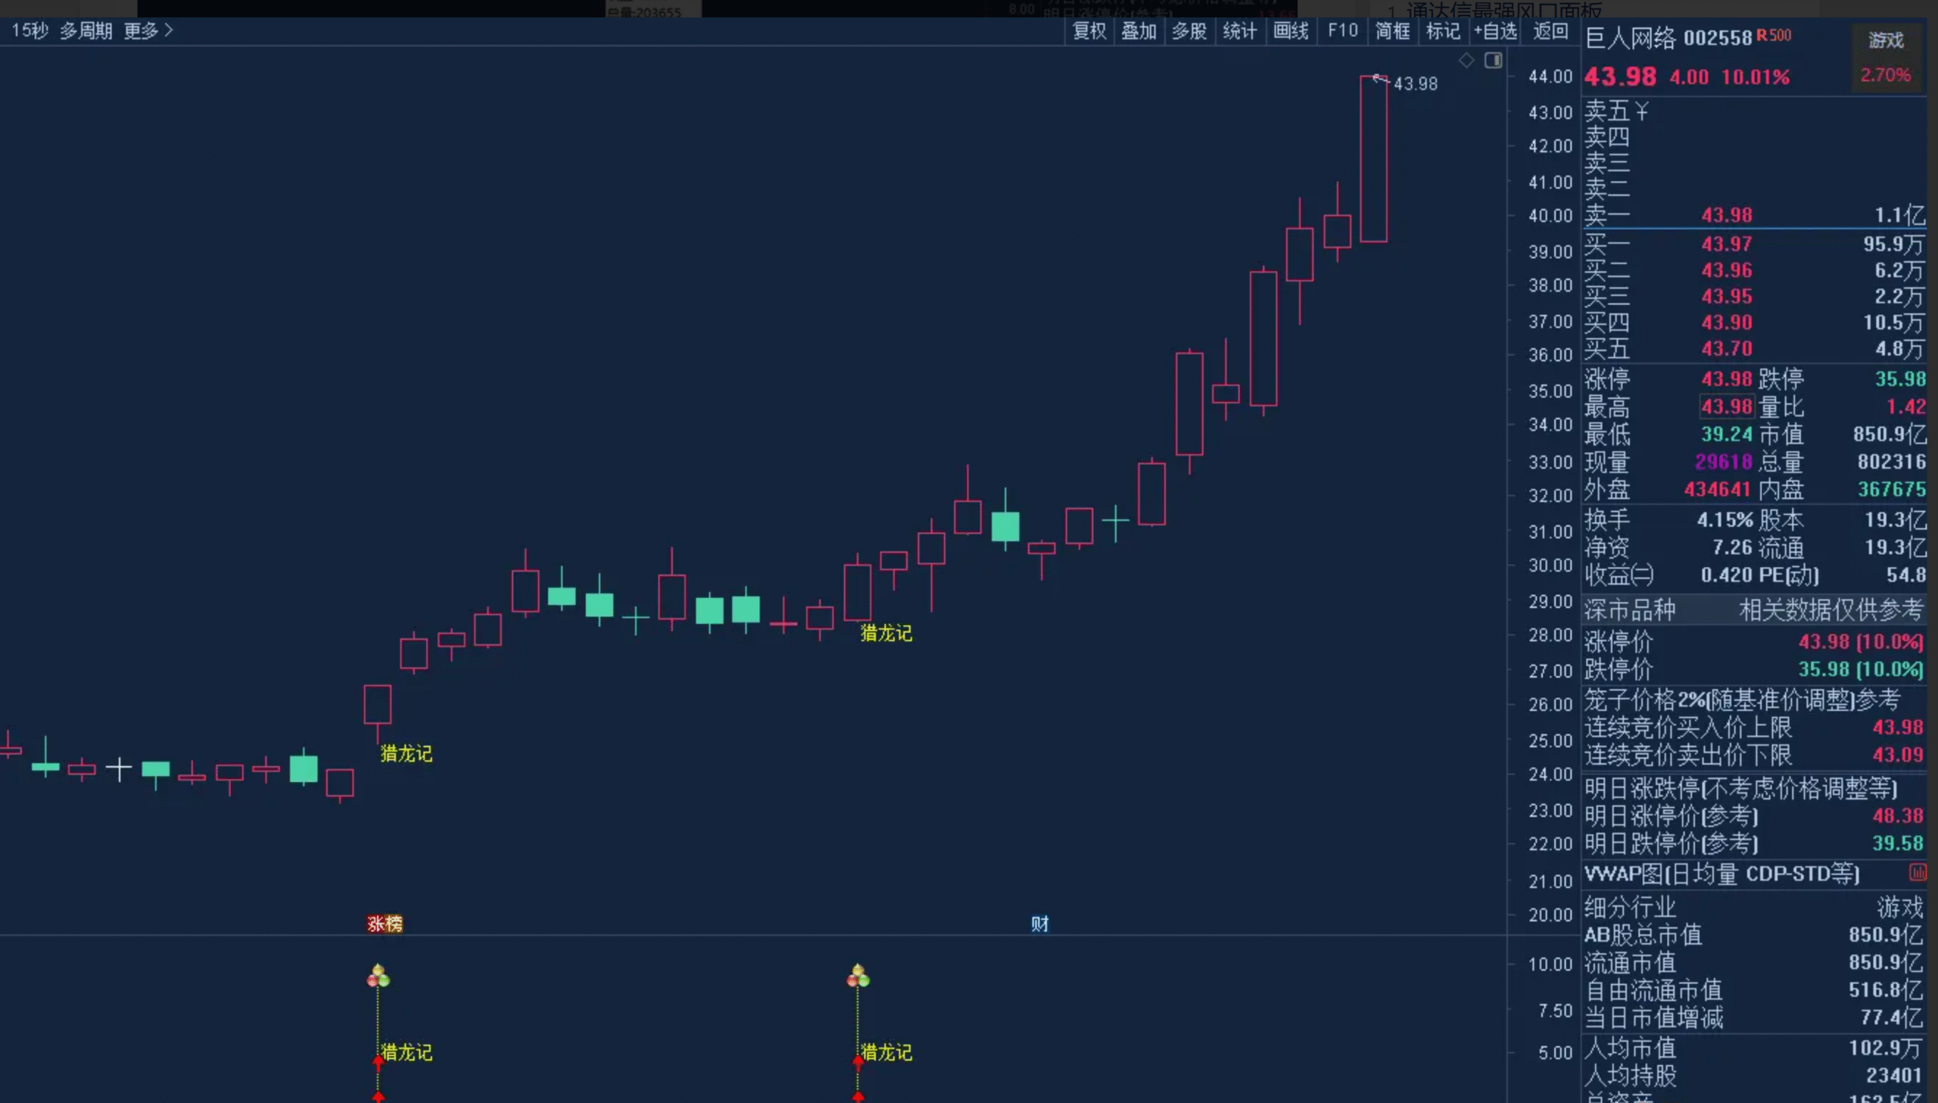1938x1103 pixels.
Task: Click the 涨榜 badge below the chart
Action: 385,924
